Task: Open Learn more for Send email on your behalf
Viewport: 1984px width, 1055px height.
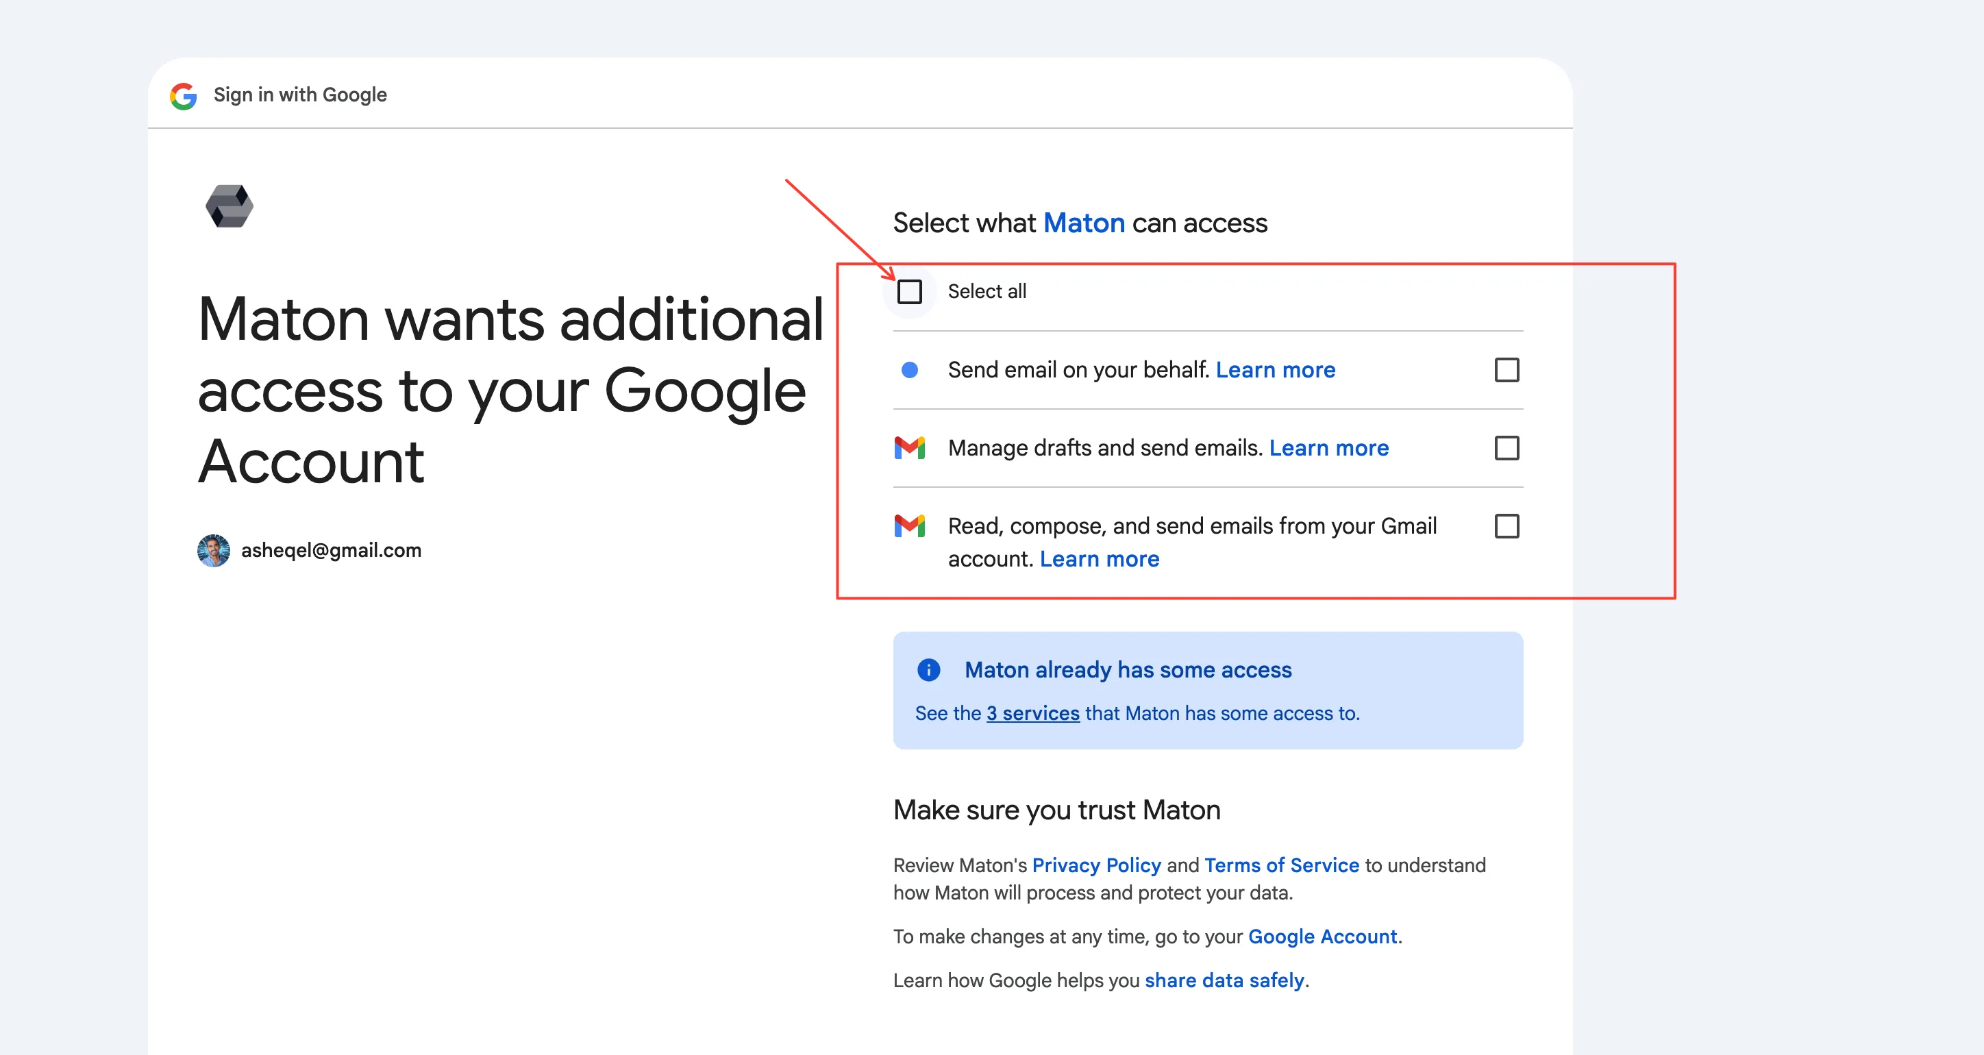Action: 1276,371
